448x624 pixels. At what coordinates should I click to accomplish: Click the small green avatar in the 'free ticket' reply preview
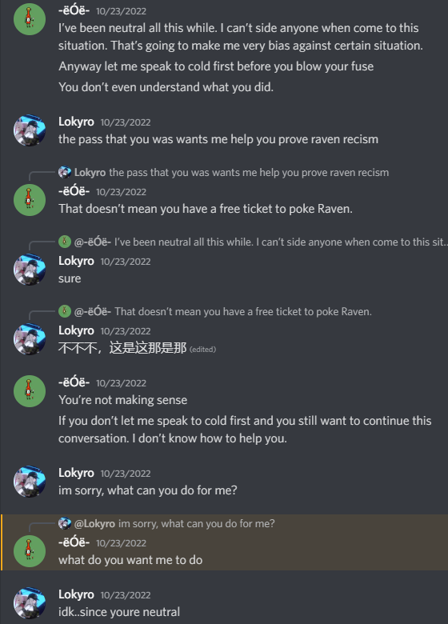click(x=65, y=311)
